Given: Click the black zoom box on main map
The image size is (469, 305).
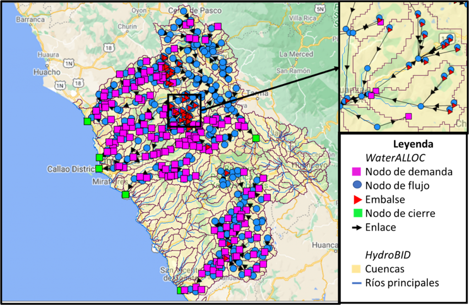Looking at the screenshot, I should pyautogui.click(x=185, y=111).
